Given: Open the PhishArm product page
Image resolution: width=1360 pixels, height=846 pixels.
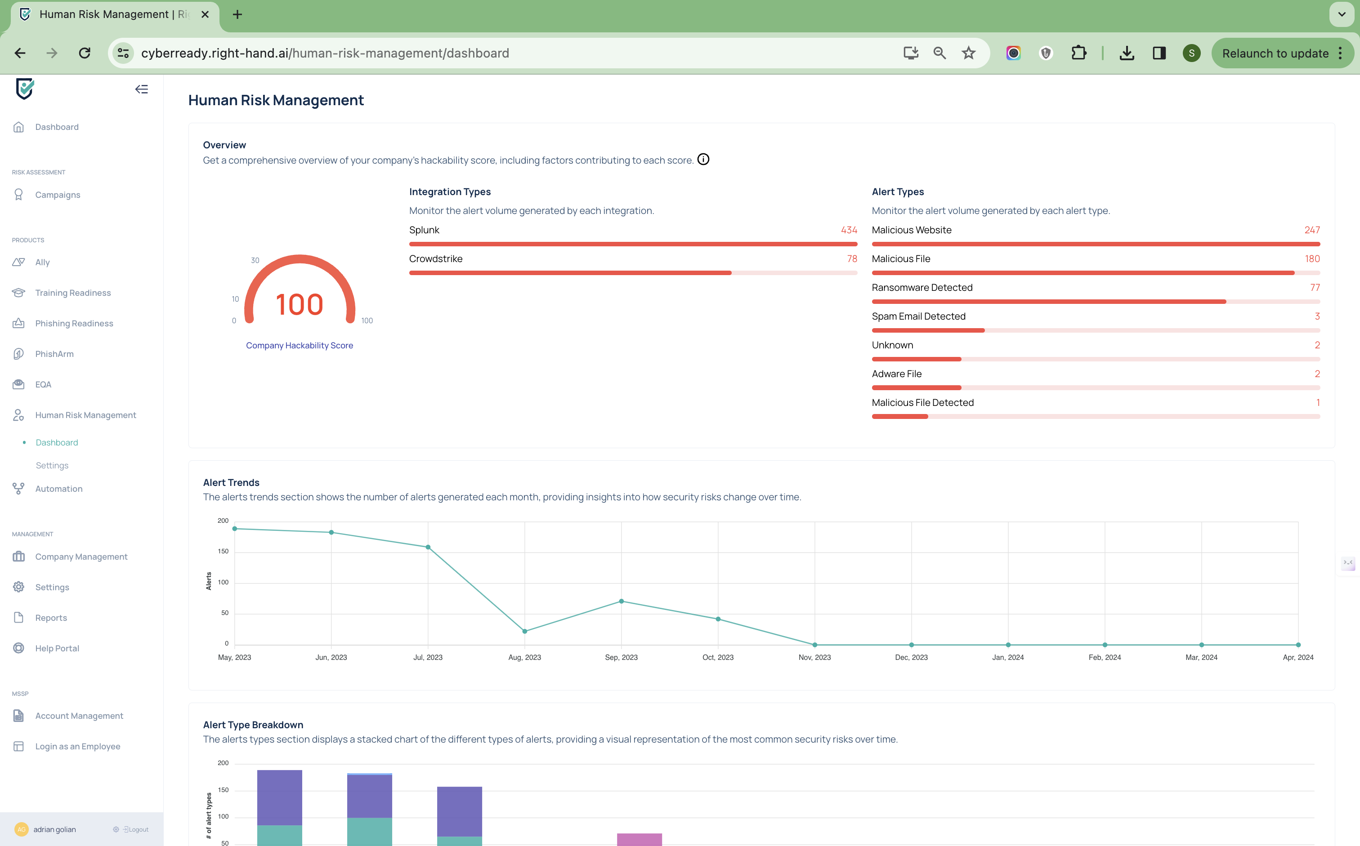Looking at the screenshot, I should pyautogui.click(x=54, y=354).
